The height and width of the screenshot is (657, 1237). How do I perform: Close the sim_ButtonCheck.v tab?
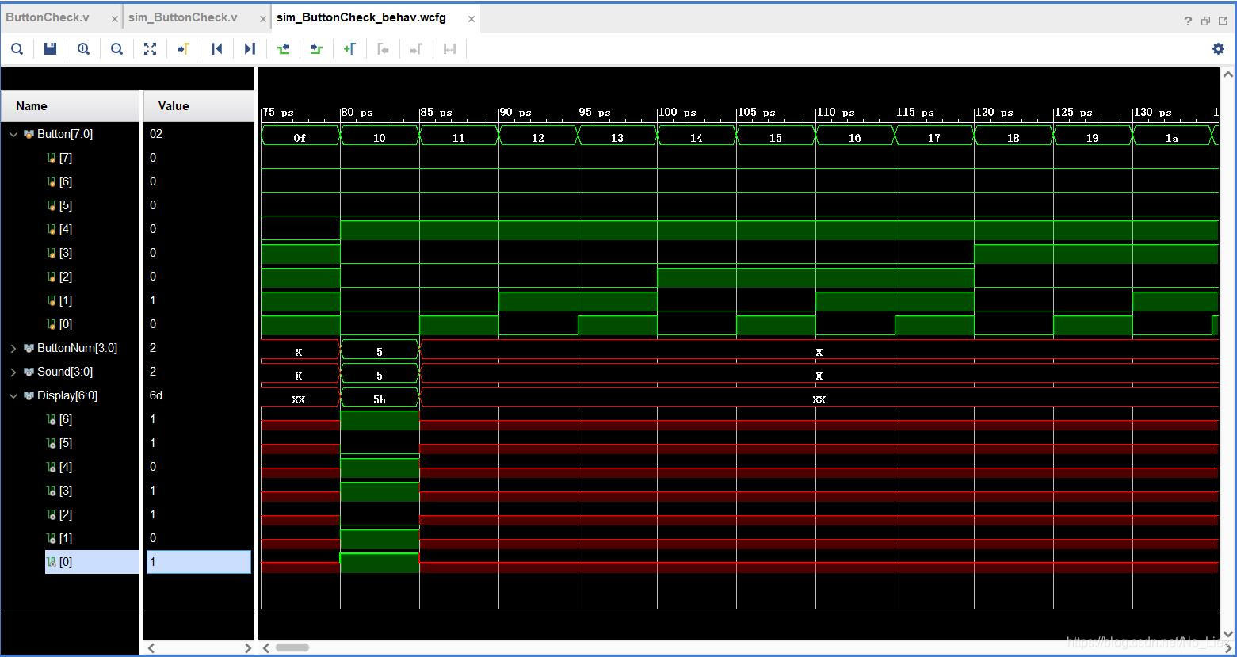[262, 18]
